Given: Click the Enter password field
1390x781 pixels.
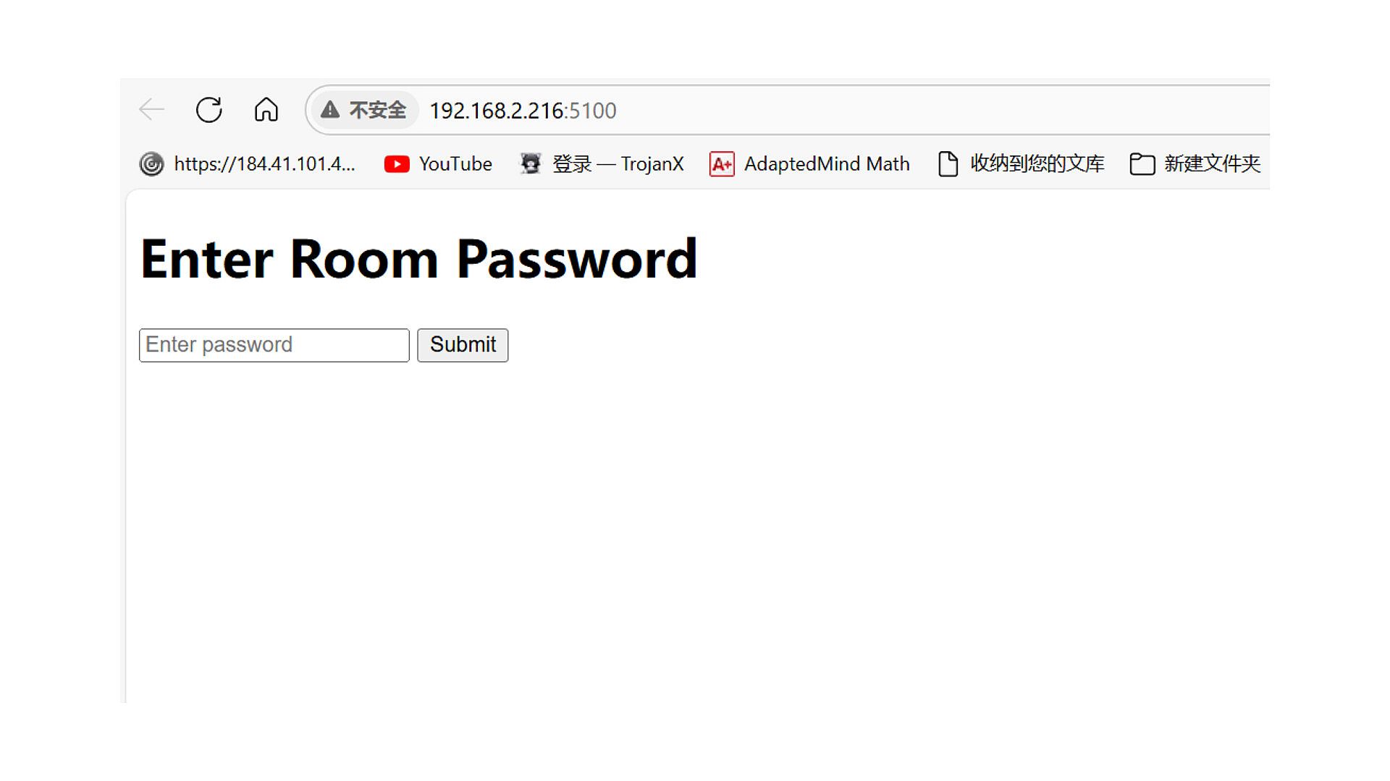Looking at the screenshot, I should (274, 345).
